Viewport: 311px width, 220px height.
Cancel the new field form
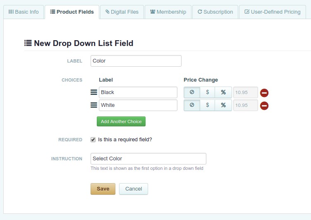[134, 189]
